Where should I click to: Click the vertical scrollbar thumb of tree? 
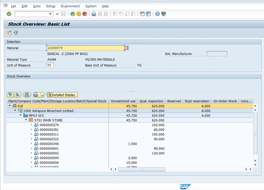[256, 133]
